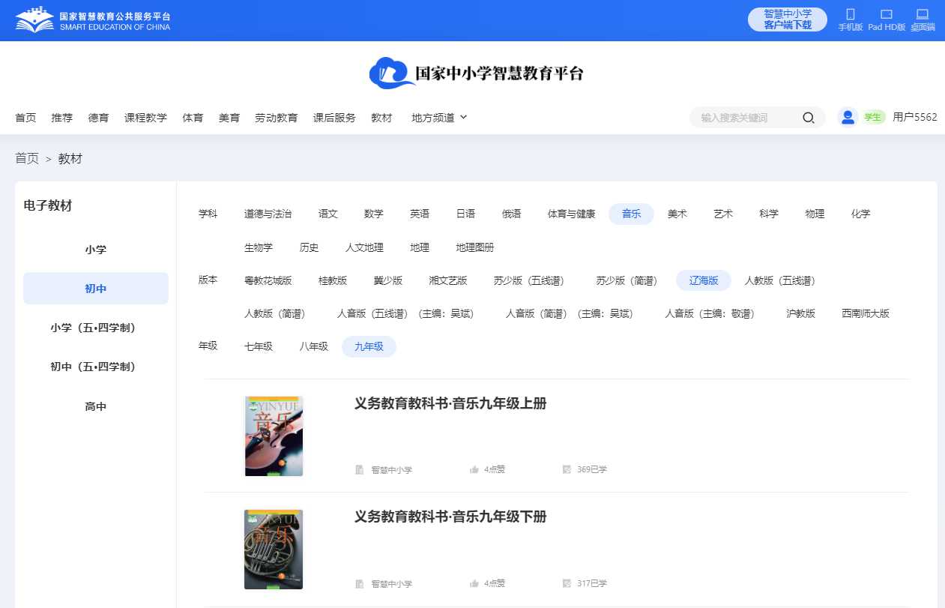Open the 教材 menu item
This screenshot has width=945, height=608.
381,118
